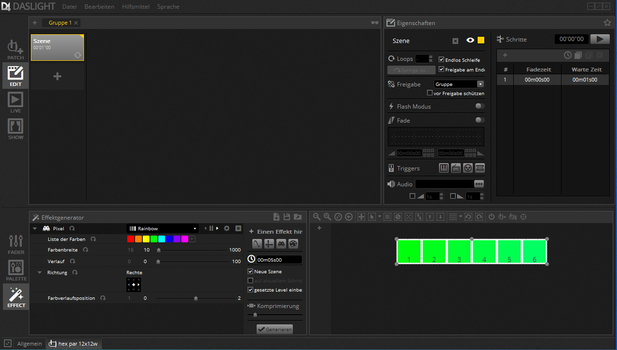The width and height of the screenshot is (617, 350).
Task: Select the PATCH mode icon
Action: click(15, 48)
